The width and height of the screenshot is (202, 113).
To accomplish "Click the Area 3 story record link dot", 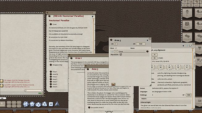I will pyautogui.click(x=88, y=69).
